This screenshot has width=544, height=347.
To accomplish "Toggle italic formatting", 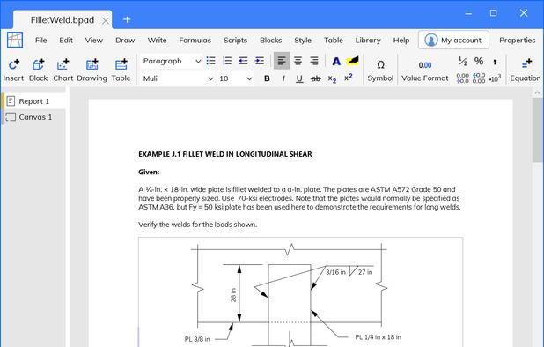I will pos(283,78).
